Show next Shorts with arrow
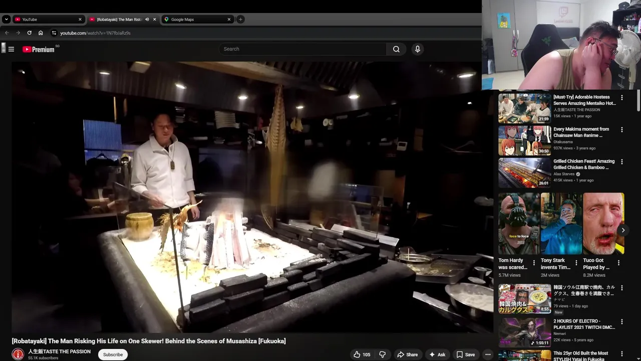The image size is (641, 361). (623, 230)
